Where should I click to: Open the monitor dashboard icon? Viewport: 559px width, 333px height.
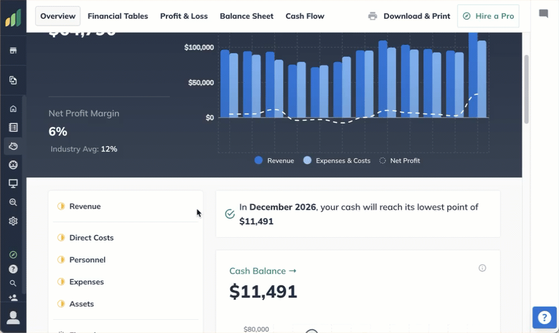pos(13,184)
